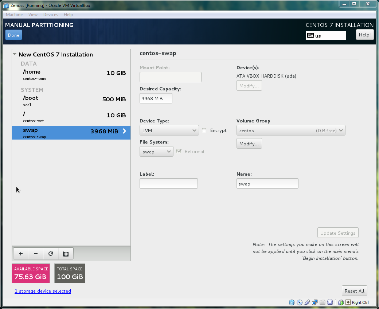
Task: Click the partition help summary icon
Action: click(66, 254)
